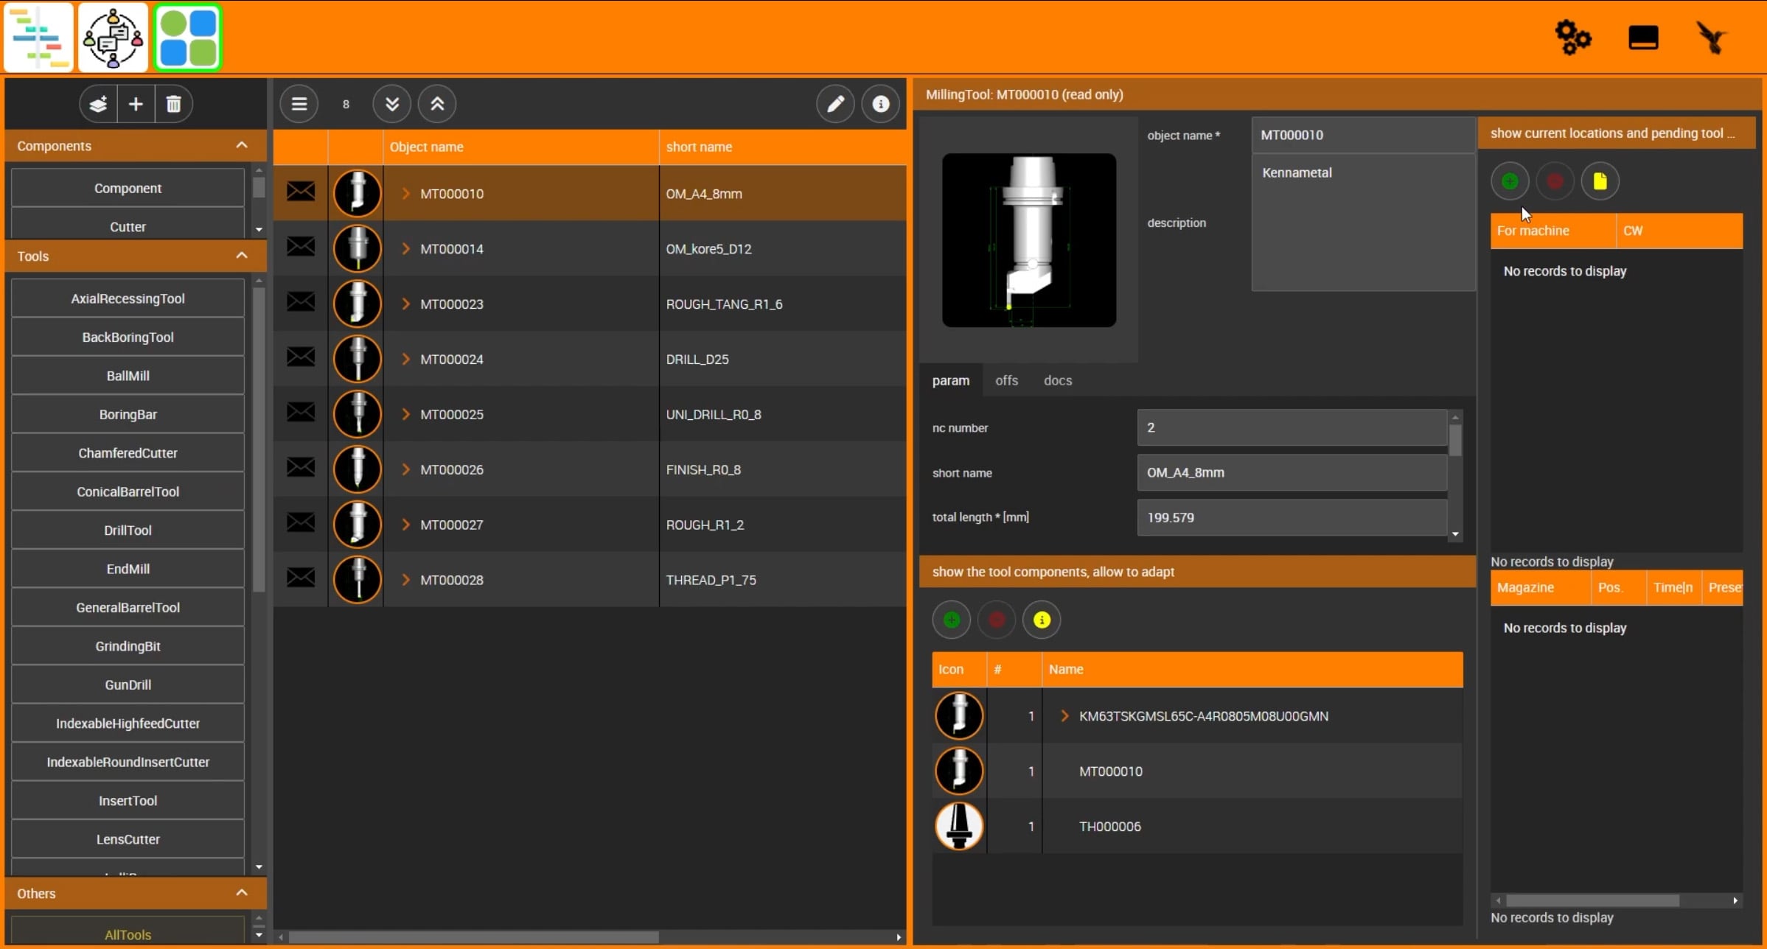
Task: Click green add button under tool components
Action: point(951,620)
